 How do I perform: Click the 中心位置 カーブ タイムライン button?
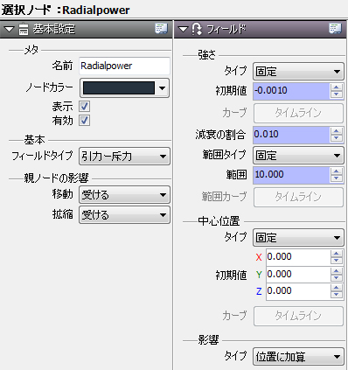coord(298,316)
